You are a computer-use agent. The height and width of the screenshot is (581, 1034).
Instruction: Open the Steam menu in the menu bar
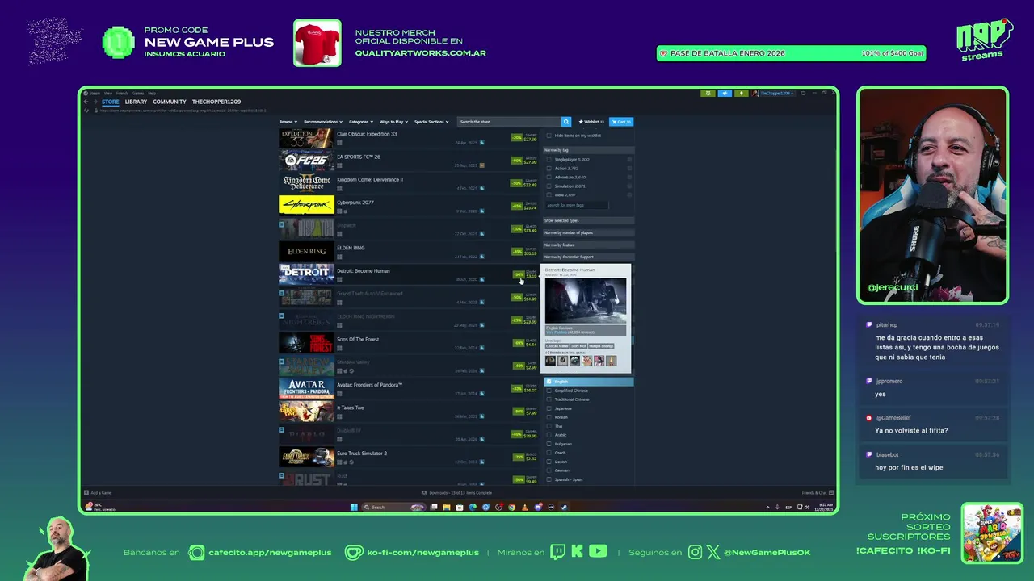pos(95,94)
